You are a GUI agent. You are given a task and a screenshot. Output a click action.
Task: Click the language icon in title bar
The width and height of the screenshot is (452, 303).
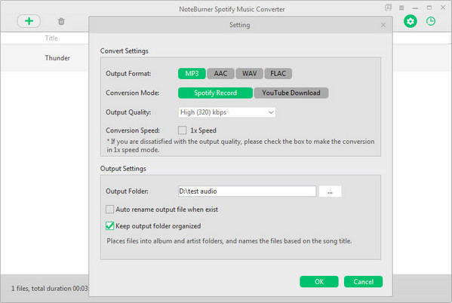tap(388, 8)
